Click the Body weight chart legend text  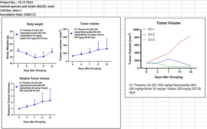coord(33,34)
